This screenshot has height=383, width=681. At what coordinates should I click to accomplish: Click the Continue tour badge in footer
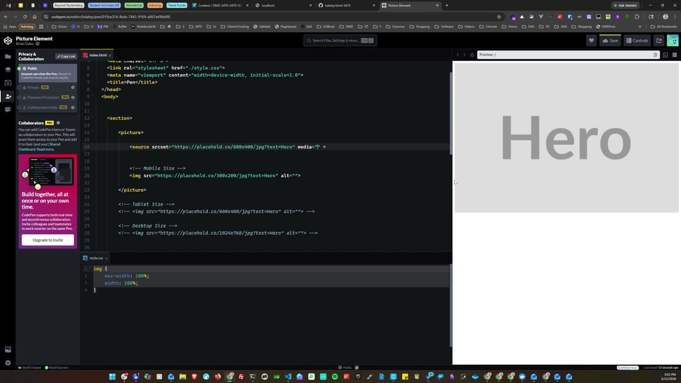click(627, 368)
